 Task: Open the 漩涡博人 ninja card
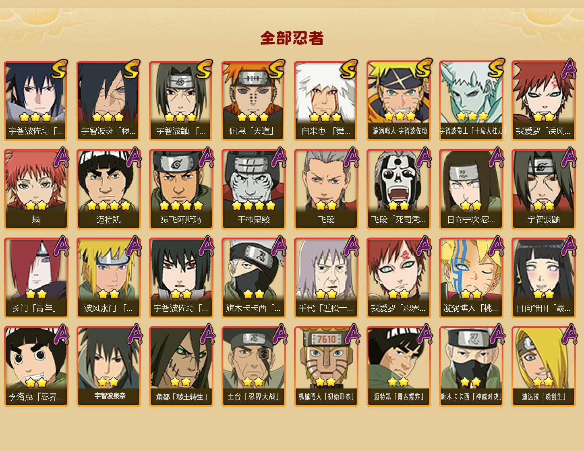(x=471, y=278)
